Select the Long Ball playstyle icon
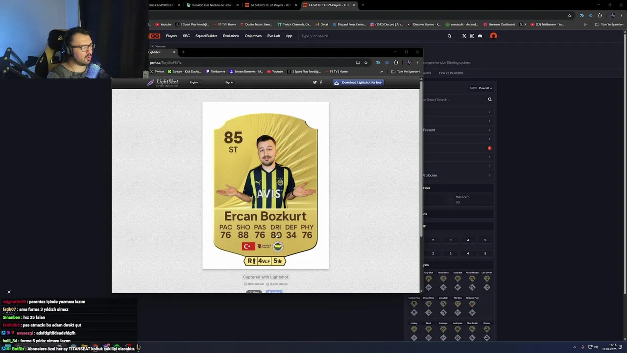The height and width of the screenshot is (353, 627). [443, 304]
